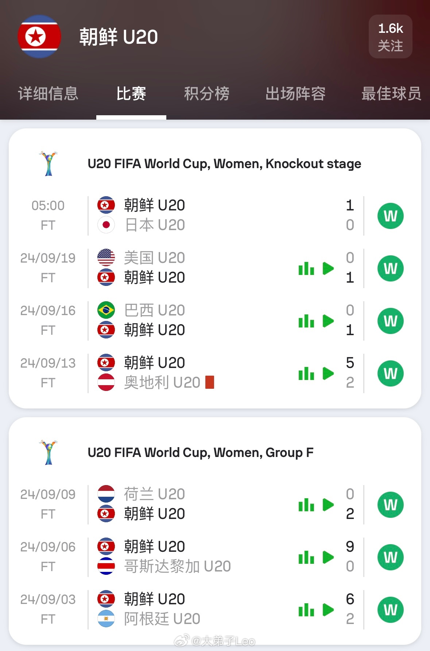
Task: Open statistics icon for Austria U20 match
Action: tap(306, 373)
